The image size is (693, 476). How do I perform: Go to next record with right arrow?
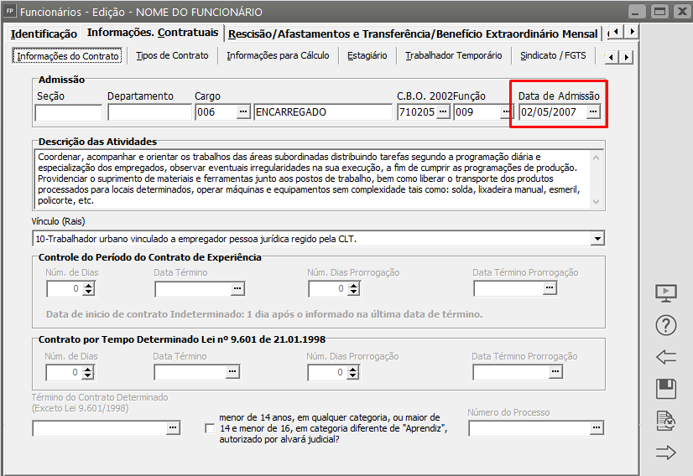click(x=666, y=453)
